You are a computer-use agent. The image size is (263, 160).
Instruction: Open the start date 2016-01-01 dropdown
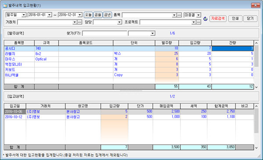tap(49, 15)
